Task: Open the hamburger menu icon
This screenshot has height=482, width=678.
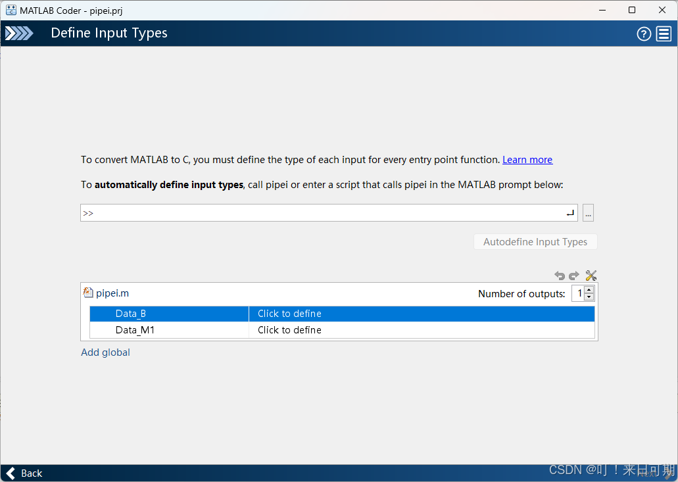Action: click(664, 34)
